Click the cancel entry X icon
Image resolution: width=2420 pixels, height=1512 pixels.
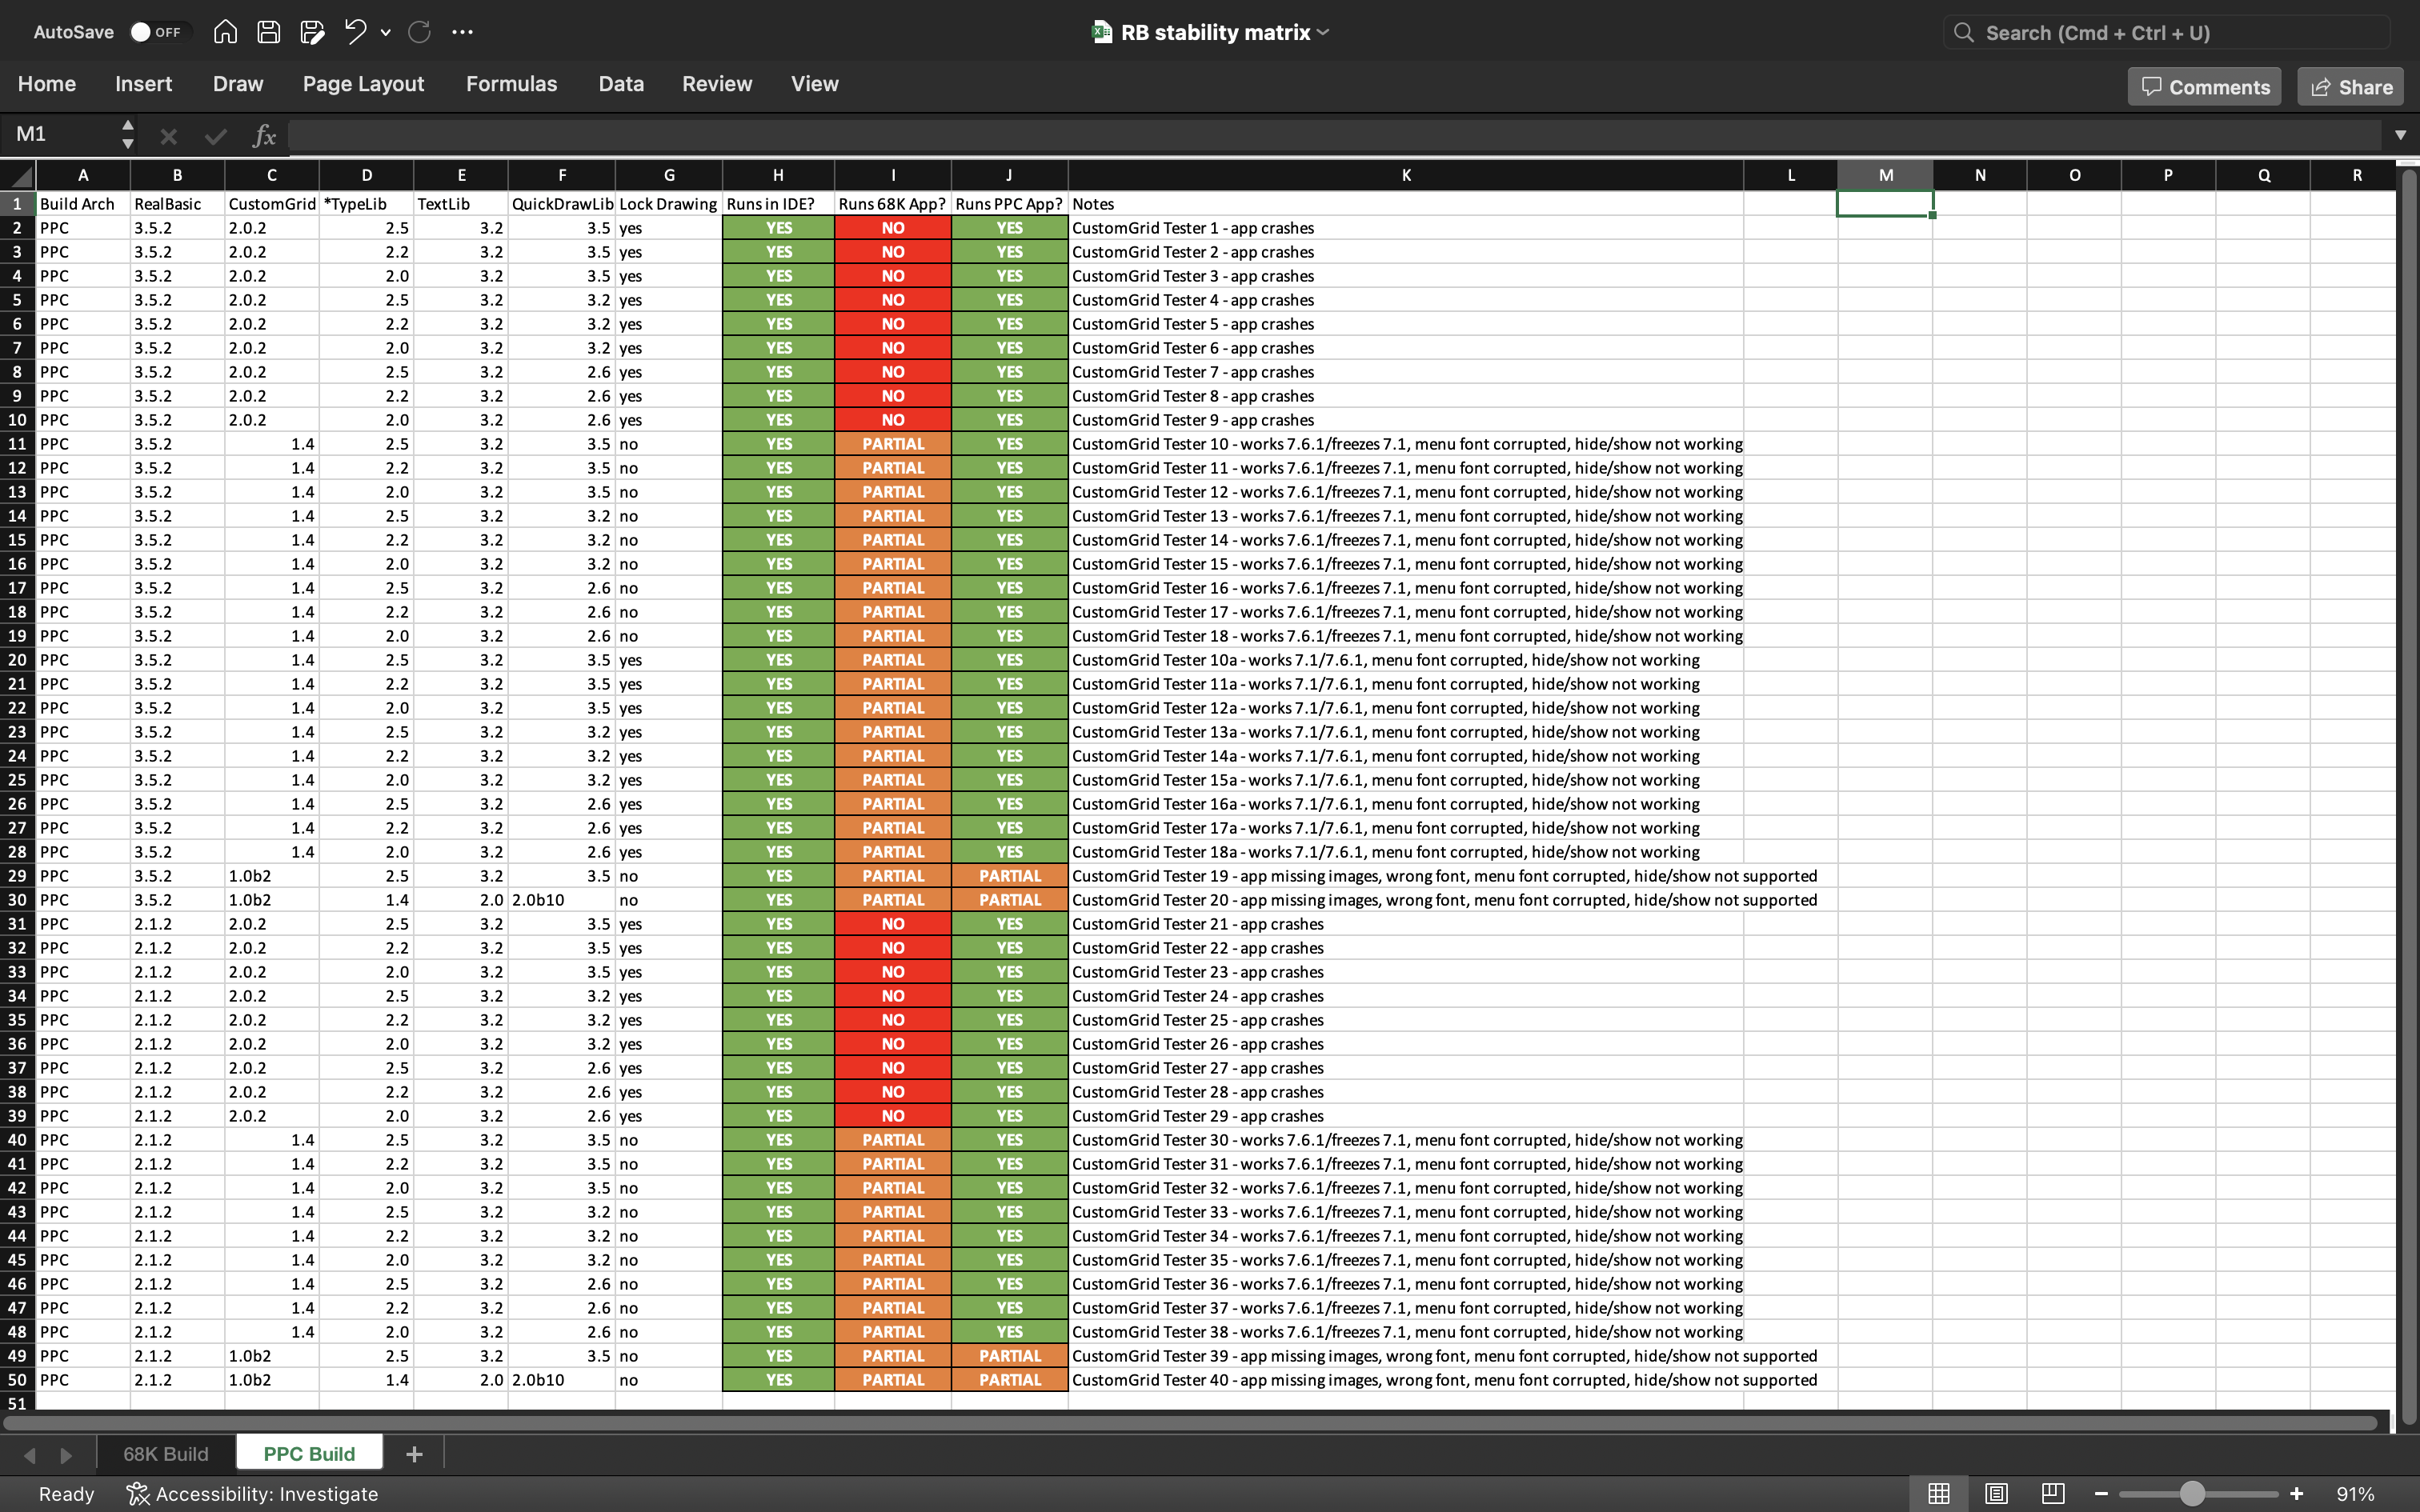click(x=168, y=136)
